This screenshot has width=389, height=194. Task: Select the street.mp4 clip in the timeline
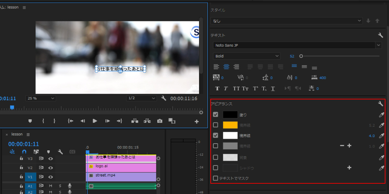pyautogui.click(x=121, y=177)
